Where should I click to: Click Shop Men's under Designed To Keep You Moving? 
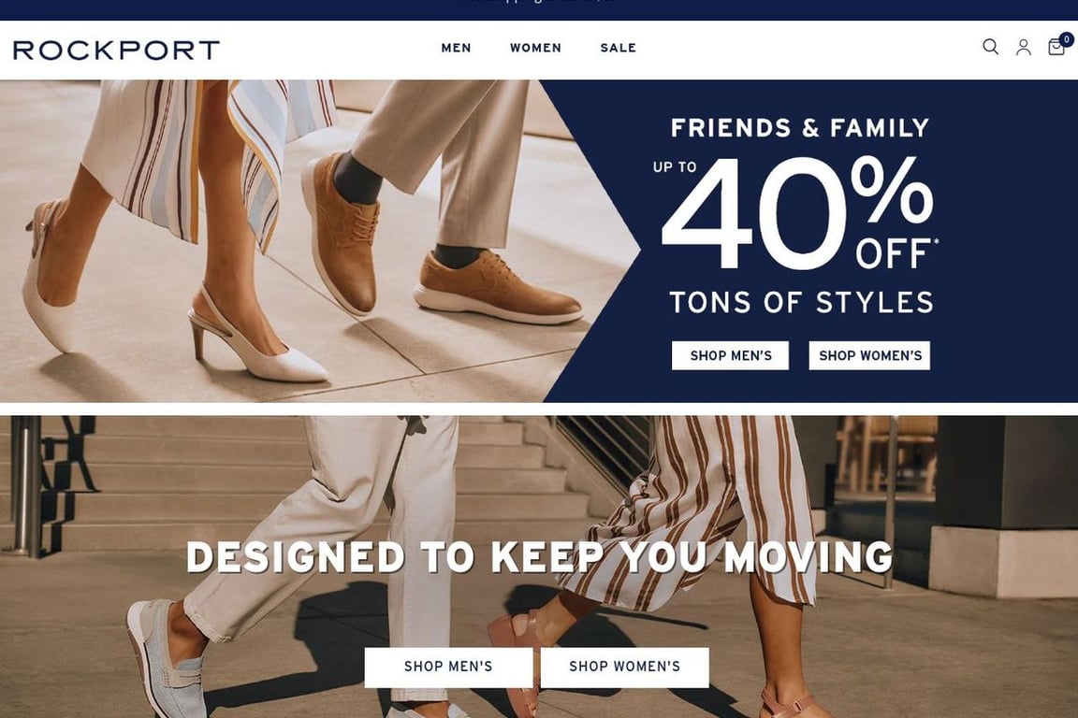tap(448, 667)
